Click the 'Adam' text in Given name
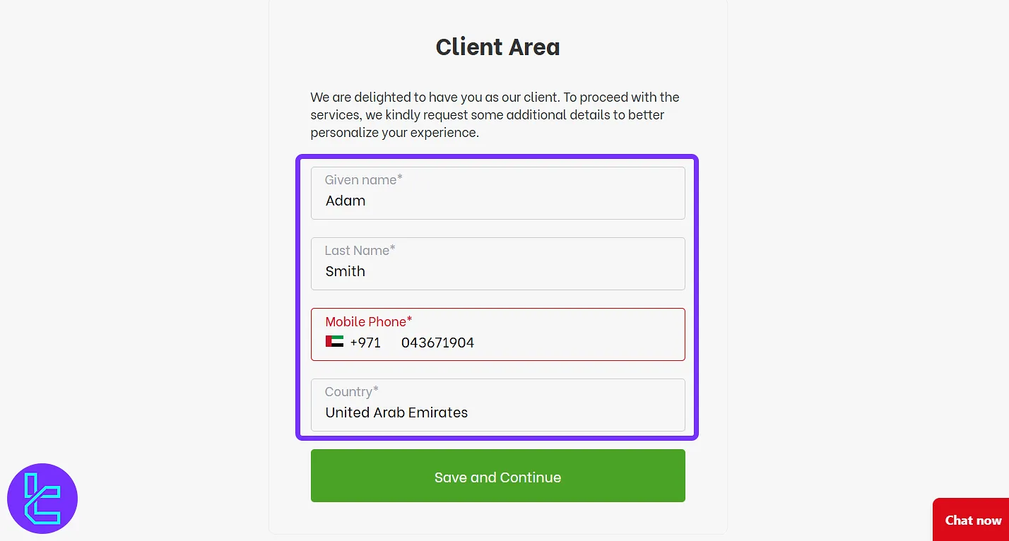The height and width of the screenshot is (541, 1009). pyautogui.click(x=346, y=201)
